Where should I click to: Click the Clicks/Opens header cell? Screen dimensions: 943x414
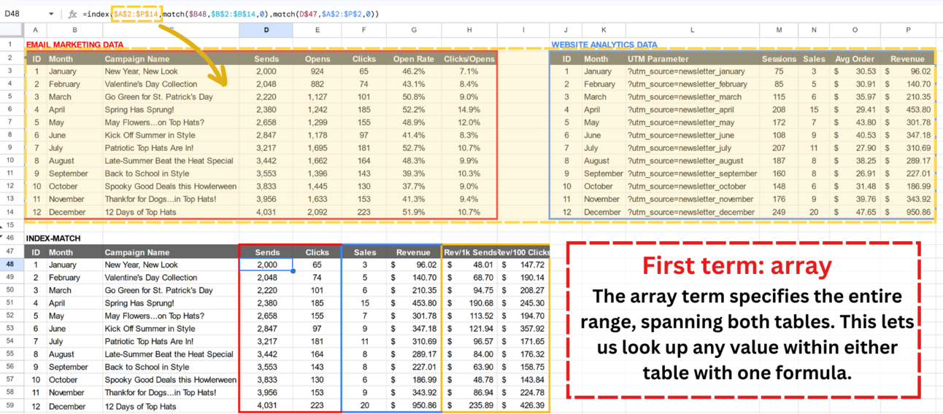tap(469, 59)
